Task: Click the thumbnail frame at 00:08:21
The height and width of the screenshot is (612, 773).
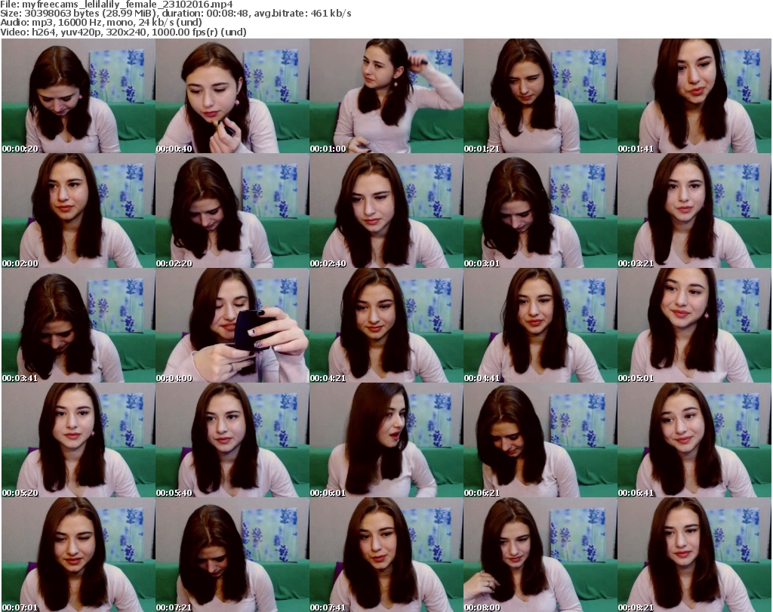Action: [x=694, y=555]
